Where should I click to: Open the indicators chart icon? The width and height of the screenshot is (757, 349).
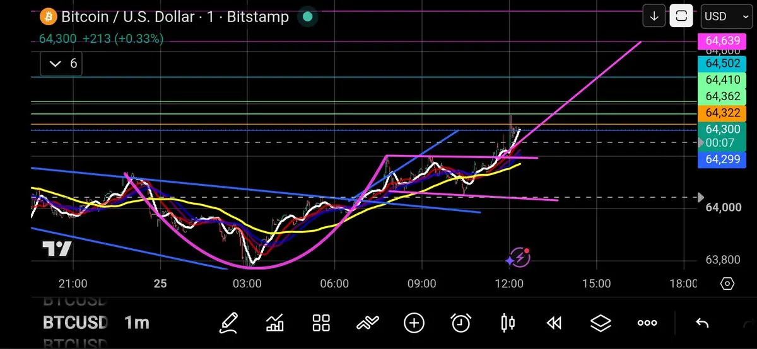275,323
